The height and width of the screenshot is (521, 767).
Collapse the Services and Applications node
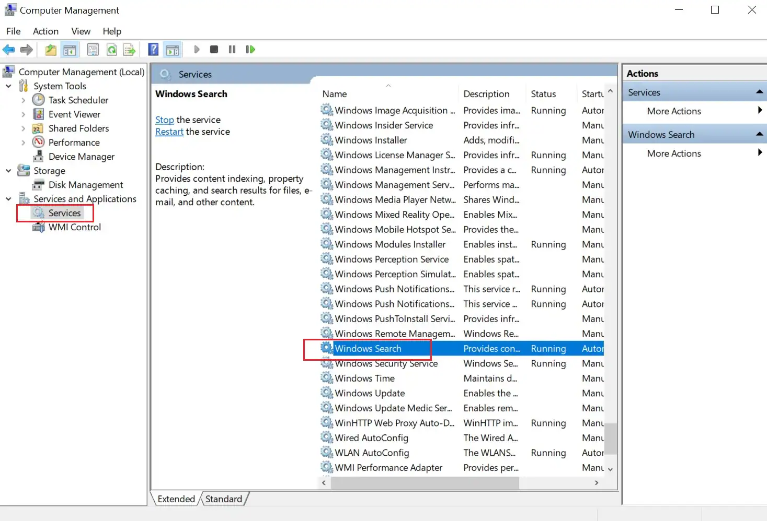tap(8, 198)
